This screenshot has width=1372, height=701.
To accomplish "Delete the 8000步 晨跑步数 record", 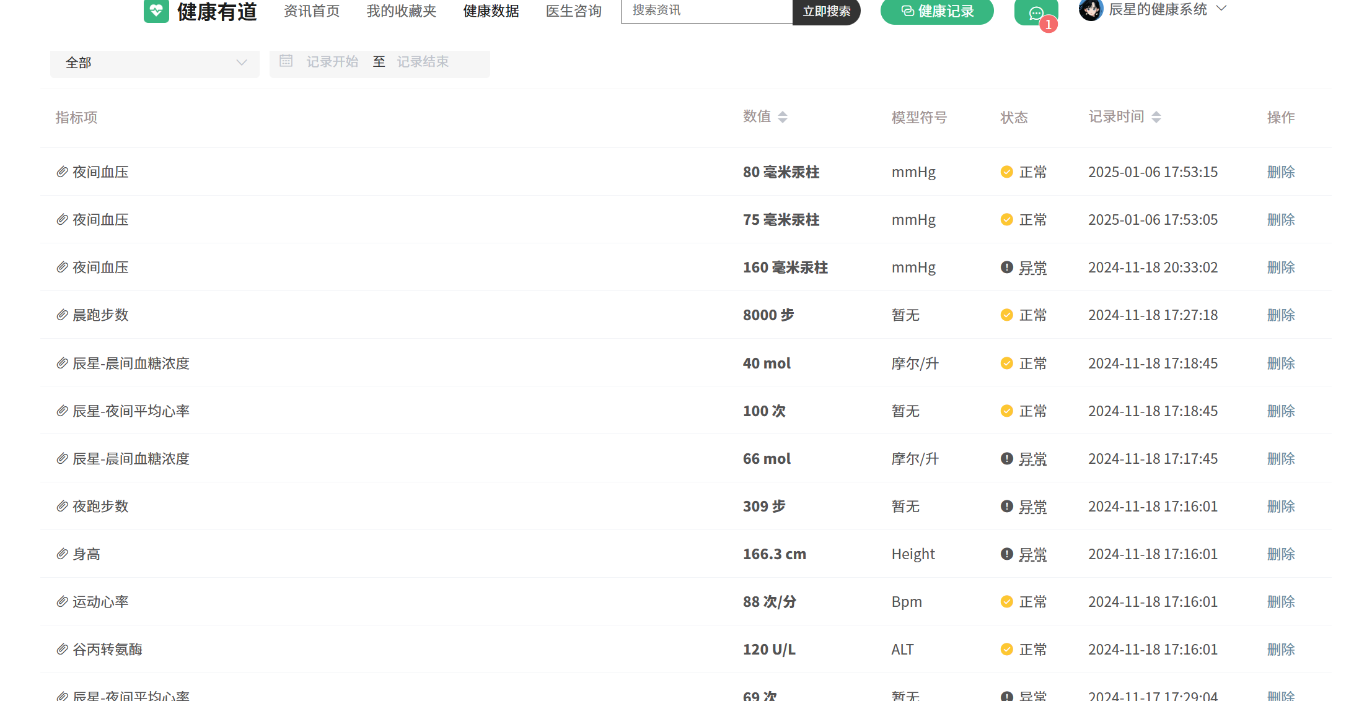I will pos(1281,315).
